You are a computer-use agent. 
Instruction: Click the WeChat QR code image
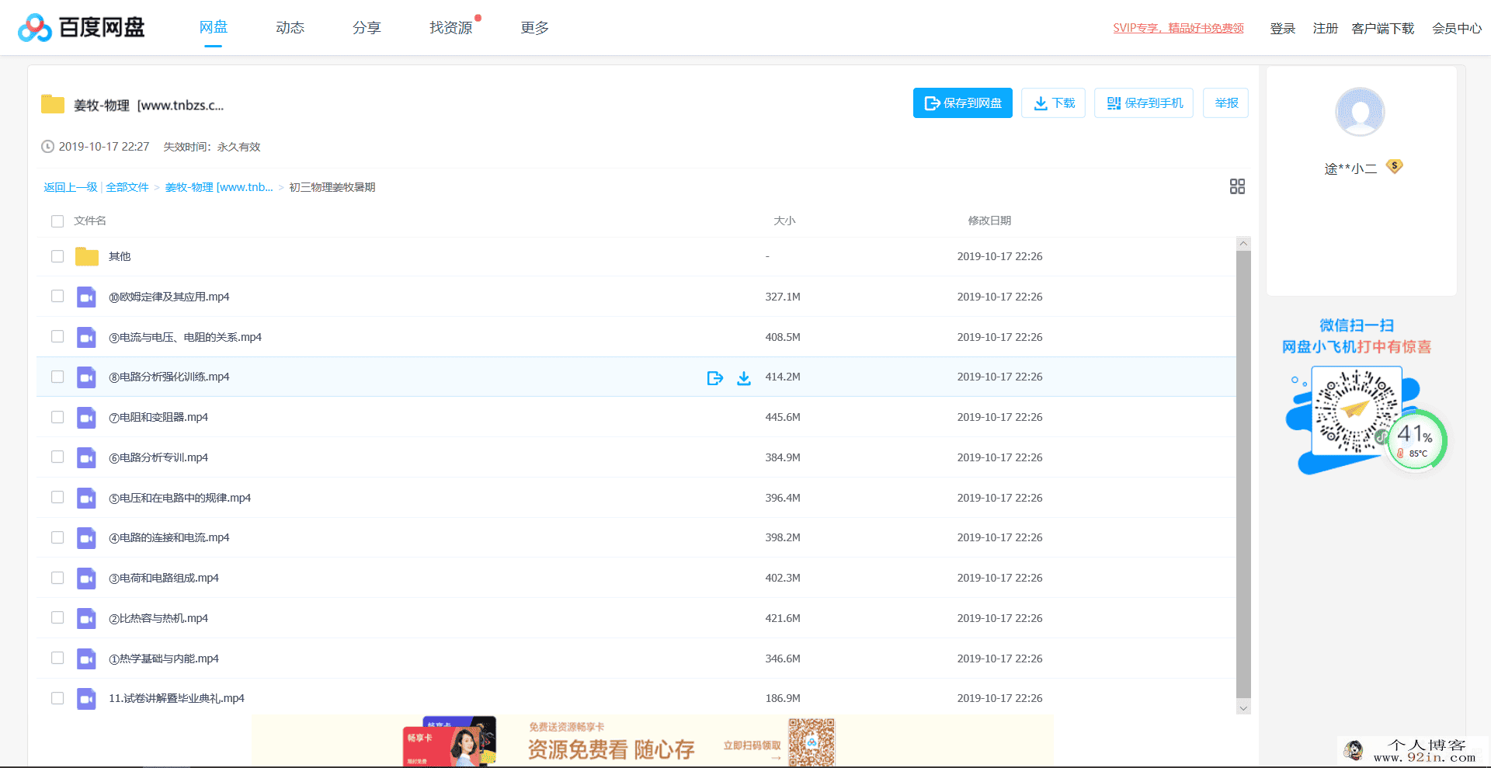tap(1357, 411)
